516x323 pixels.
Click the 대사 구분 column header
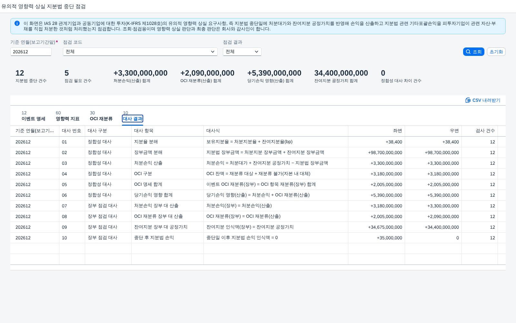(108, 131)
